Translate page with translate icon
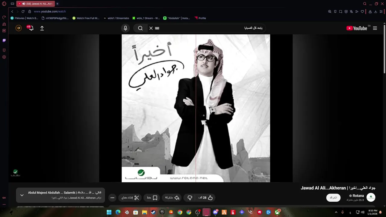 351,11
